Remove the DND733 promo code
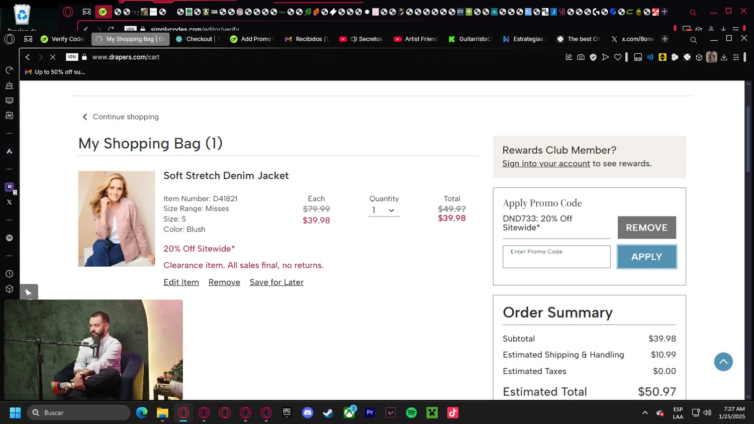Screen dimensions: 754x424 coord(646,228)
